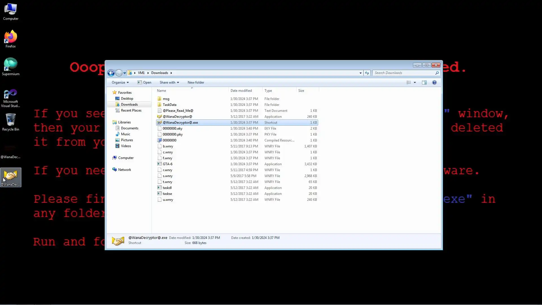Open the Organize dropdown menu

pyautogui.click(x=120, y=82)
